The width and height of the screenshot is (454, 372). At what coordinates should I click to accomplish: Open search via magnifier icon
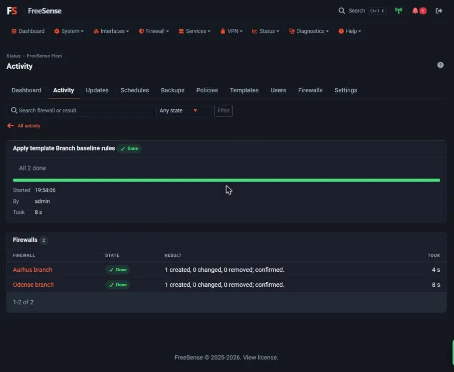(x=342, y=10)
